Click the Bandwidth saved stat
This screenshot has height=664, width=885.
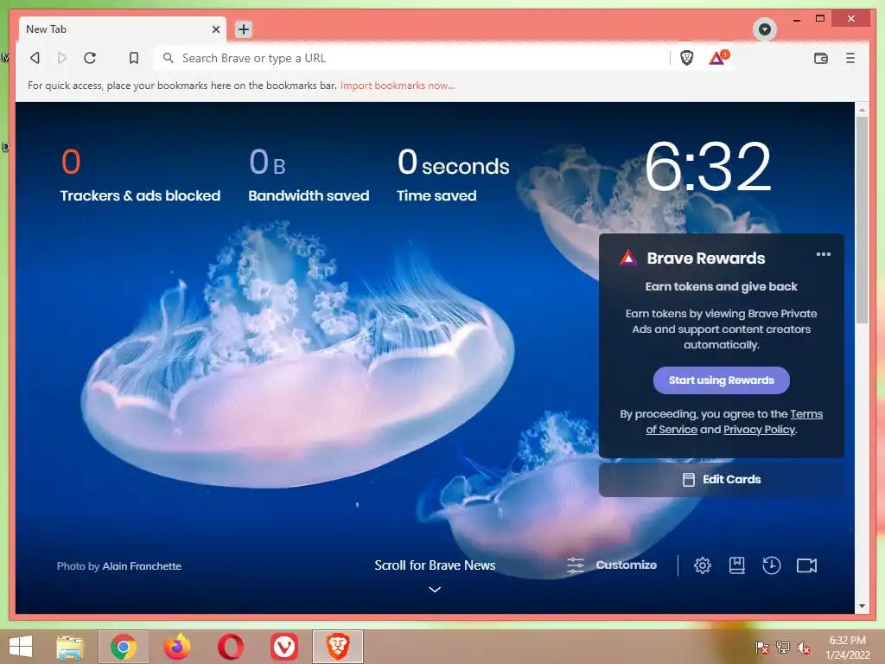309,175
